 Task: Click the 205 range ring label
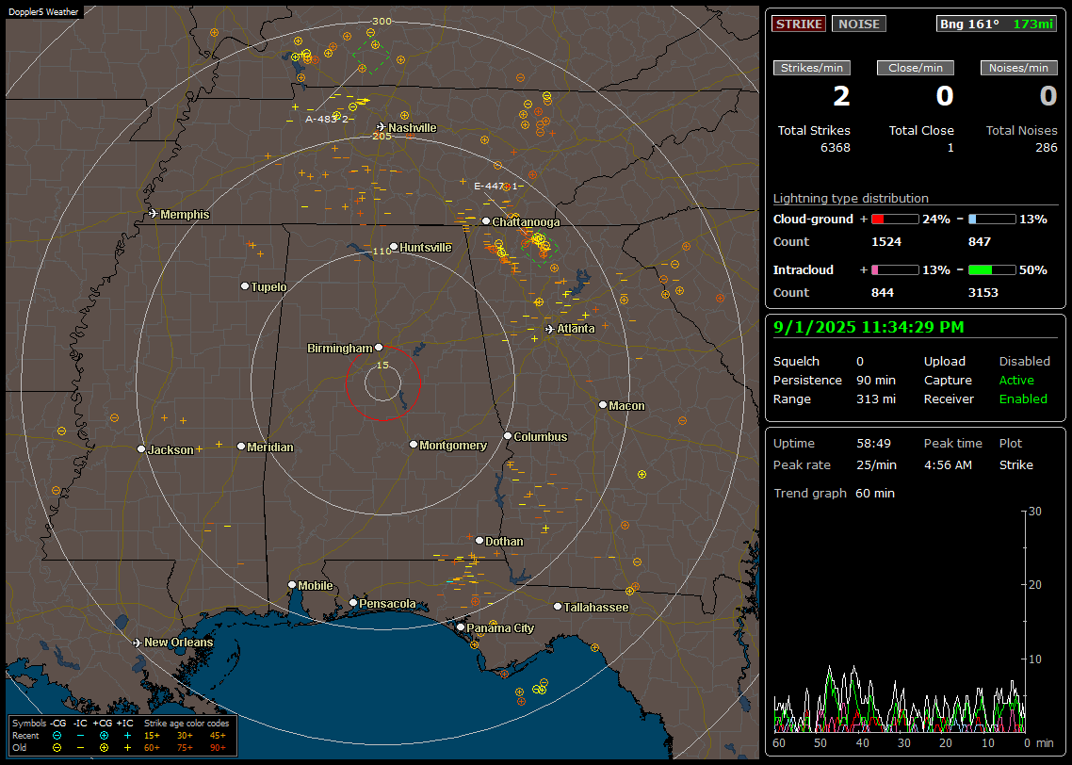(382, 136)
